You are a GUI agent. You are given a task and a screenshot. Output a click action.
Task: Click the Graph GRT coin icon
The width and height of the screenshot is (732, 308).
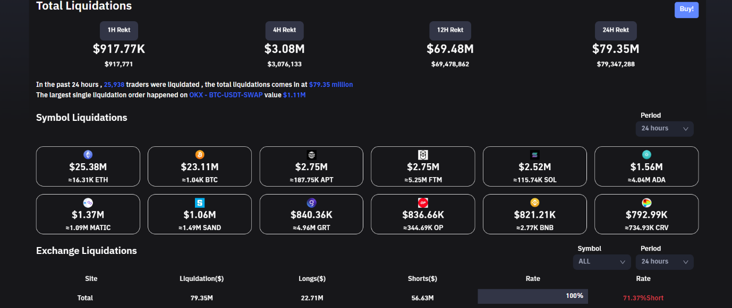point(311,203)
